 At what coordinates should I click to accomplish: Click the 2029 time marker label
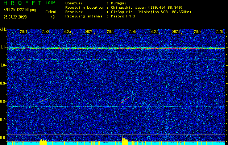[198, 32]
